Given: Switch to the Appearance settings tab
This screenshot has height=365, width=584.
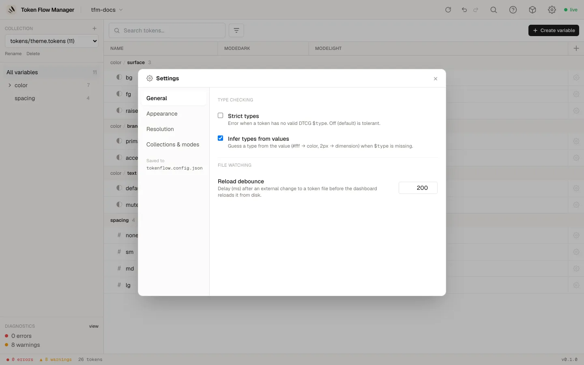Looking at the screenshot, I should (x=174, y=114).
